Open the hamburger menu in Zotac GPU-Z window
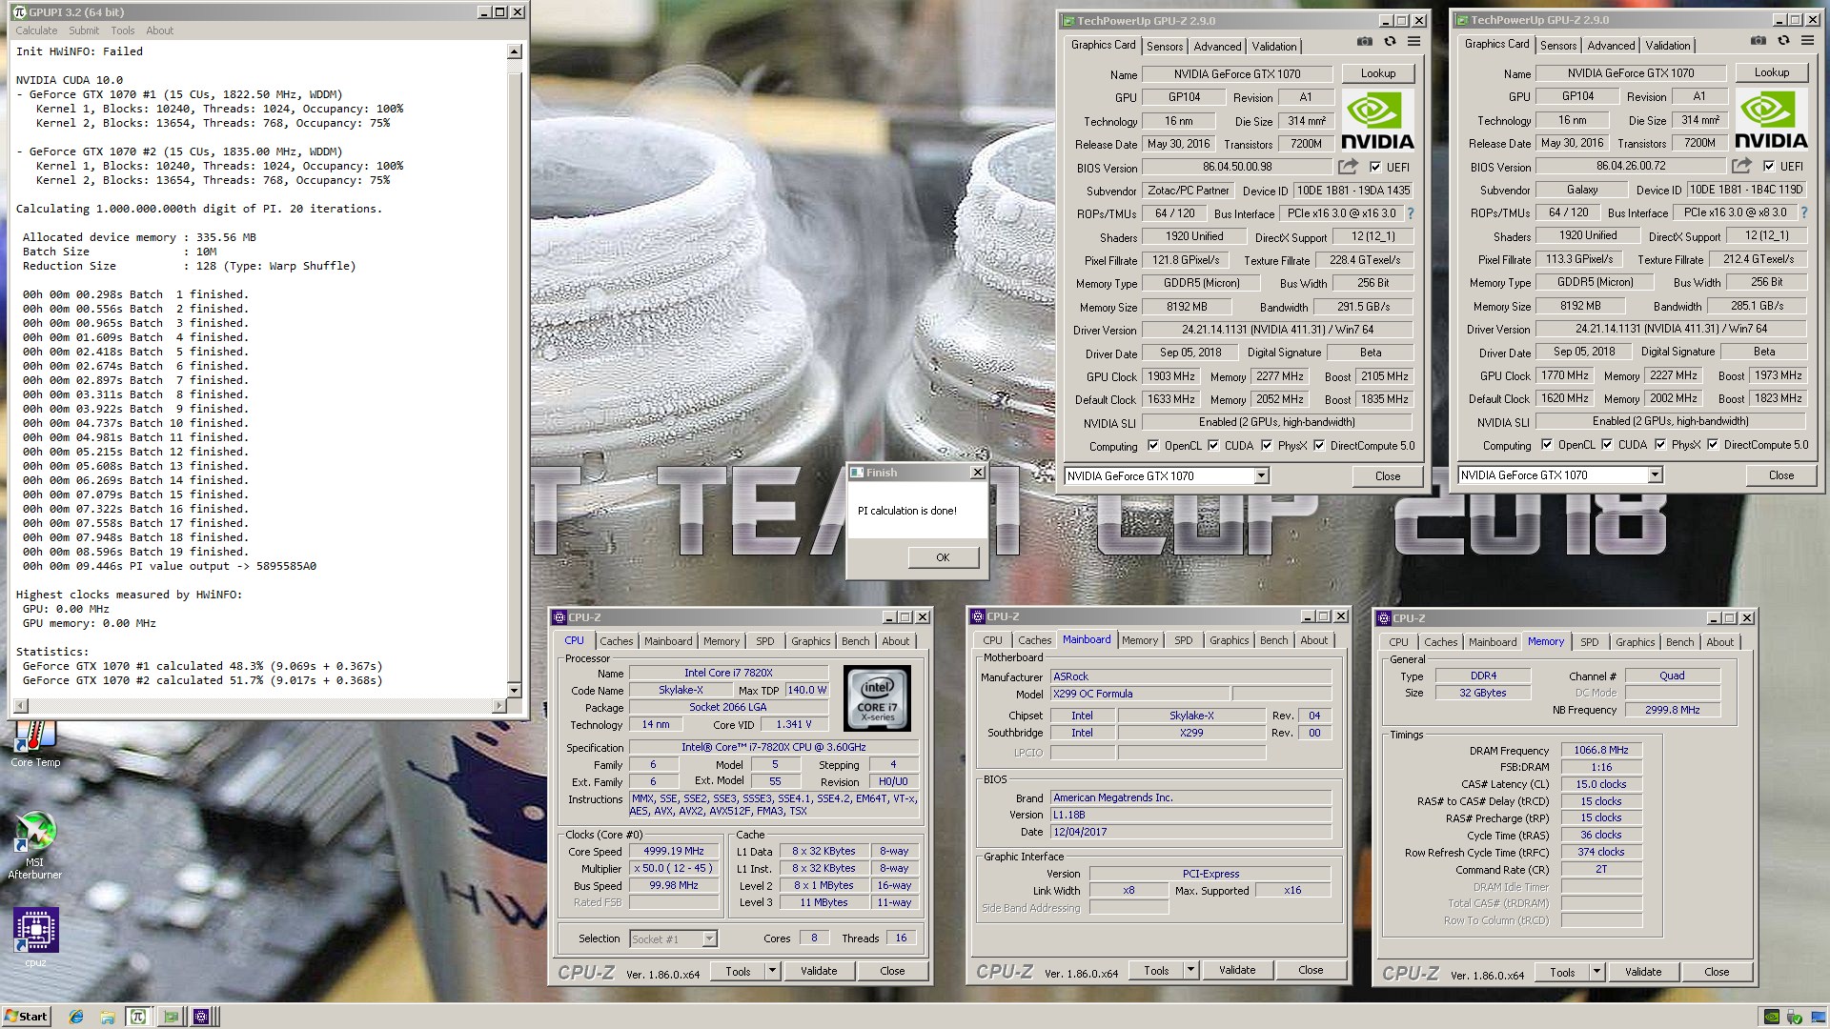Screen dimensions: 1830x1029 pos(1413,42)
